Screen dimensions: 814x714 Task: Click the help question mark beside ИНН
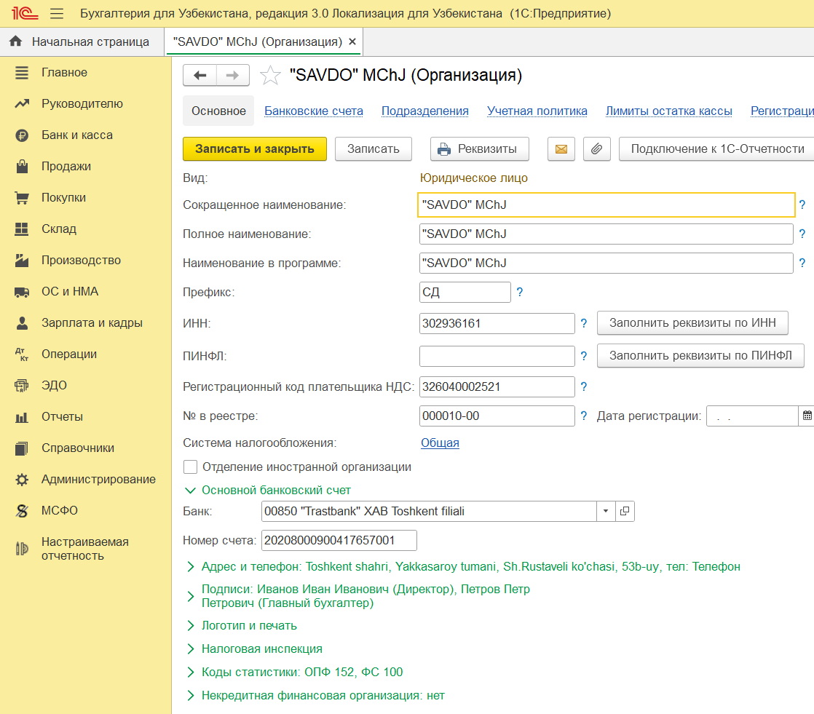point(583,323)
